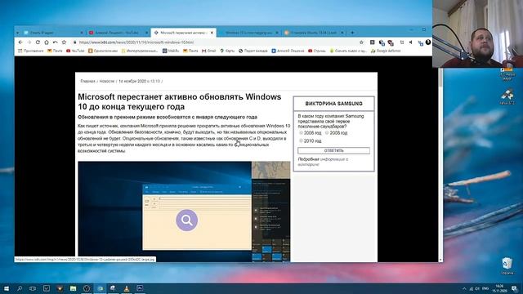Open the Карты bookmark
Screen dimensions: 523x294
click(x=227, y=51)
